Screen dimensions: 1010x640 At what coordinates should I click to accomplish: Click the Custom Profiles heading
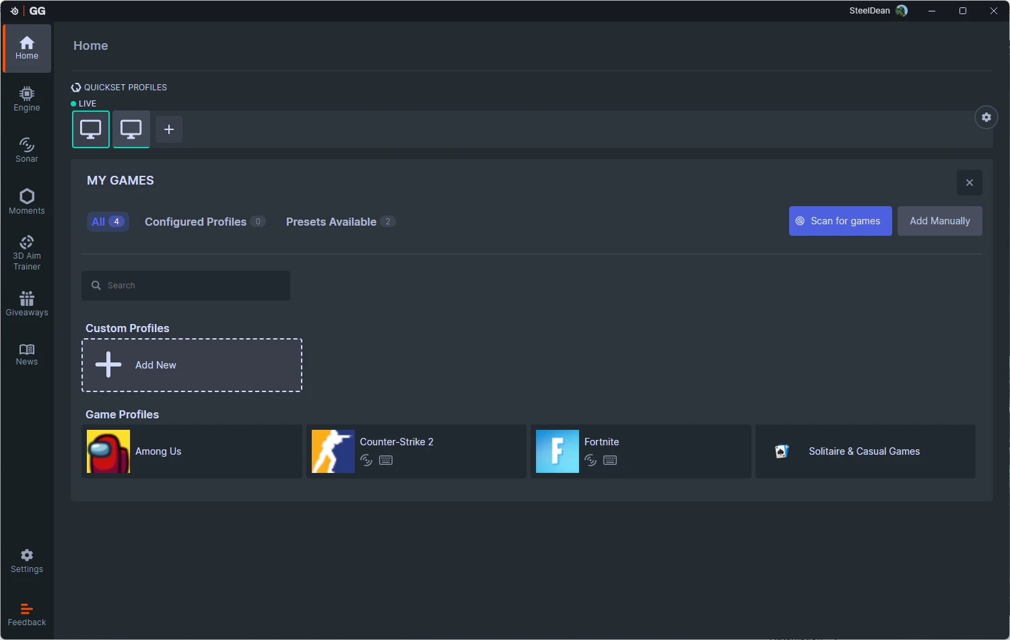coord(127,328)
